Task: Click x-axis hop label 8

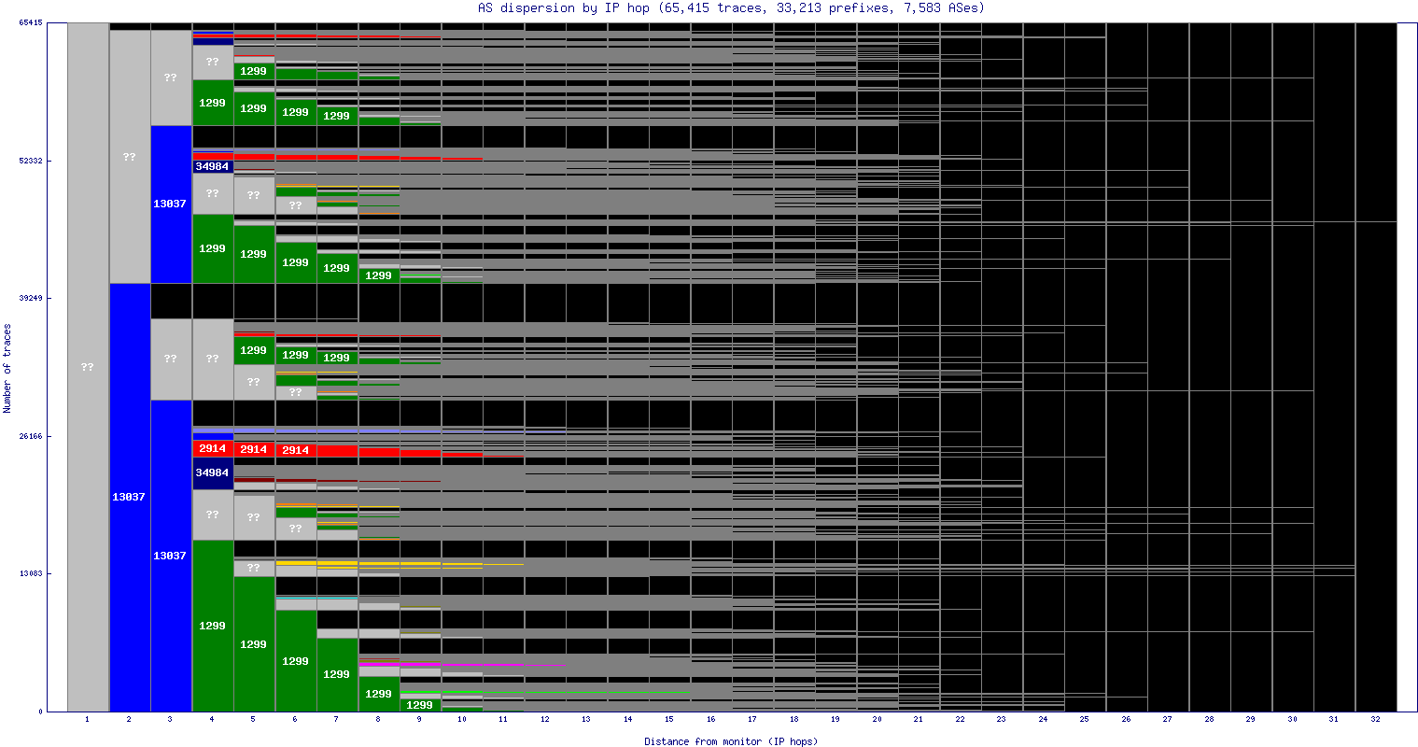Action: (378, 720)
